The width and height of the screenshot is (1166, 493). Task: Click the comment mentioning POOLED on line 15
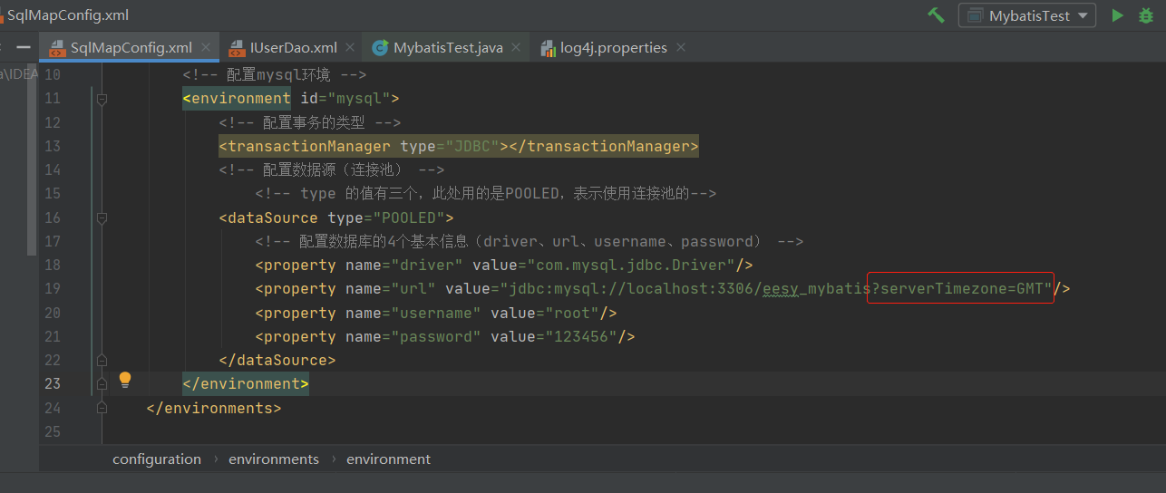coord(486,194)
